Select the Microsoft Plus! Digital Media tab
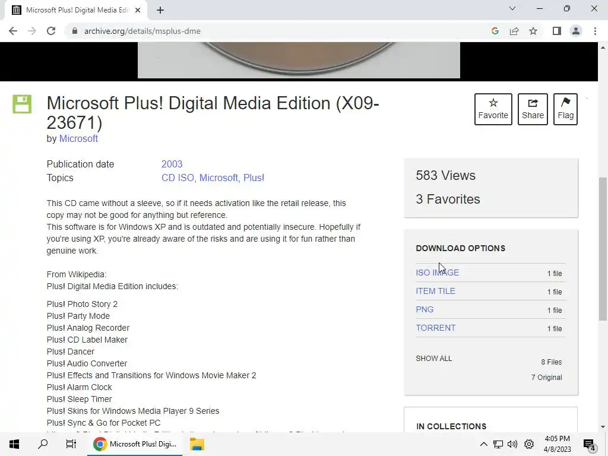Image resolution: width=608 pixels, height=456 pixels. pyautogui.click(x=77, y=11)
